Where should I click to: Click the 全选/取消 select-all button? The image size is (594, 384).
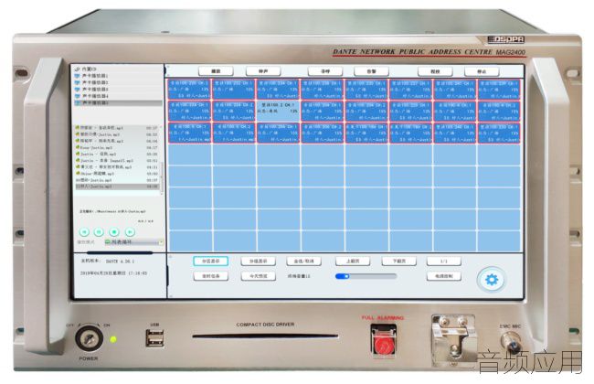click(303, 261)
